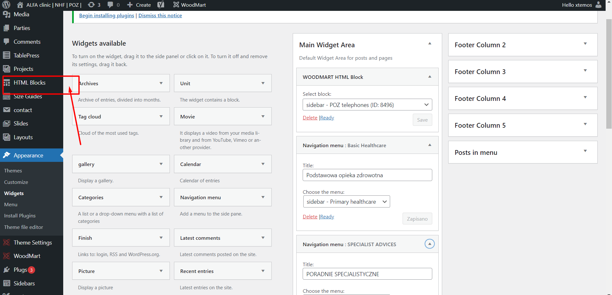This screenshot has width=612, height=295.
Task: Collapse the SPECIALIST ADVICES navigation widget
Action: [430, 244]
